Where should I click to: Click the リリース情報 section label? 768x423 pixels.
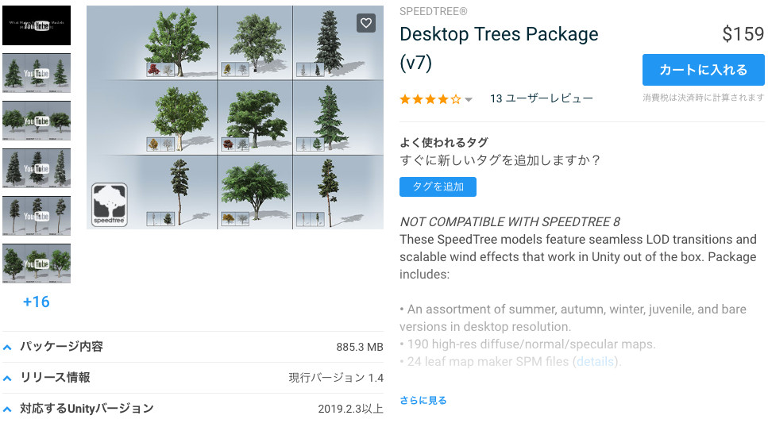pos(55,378)
